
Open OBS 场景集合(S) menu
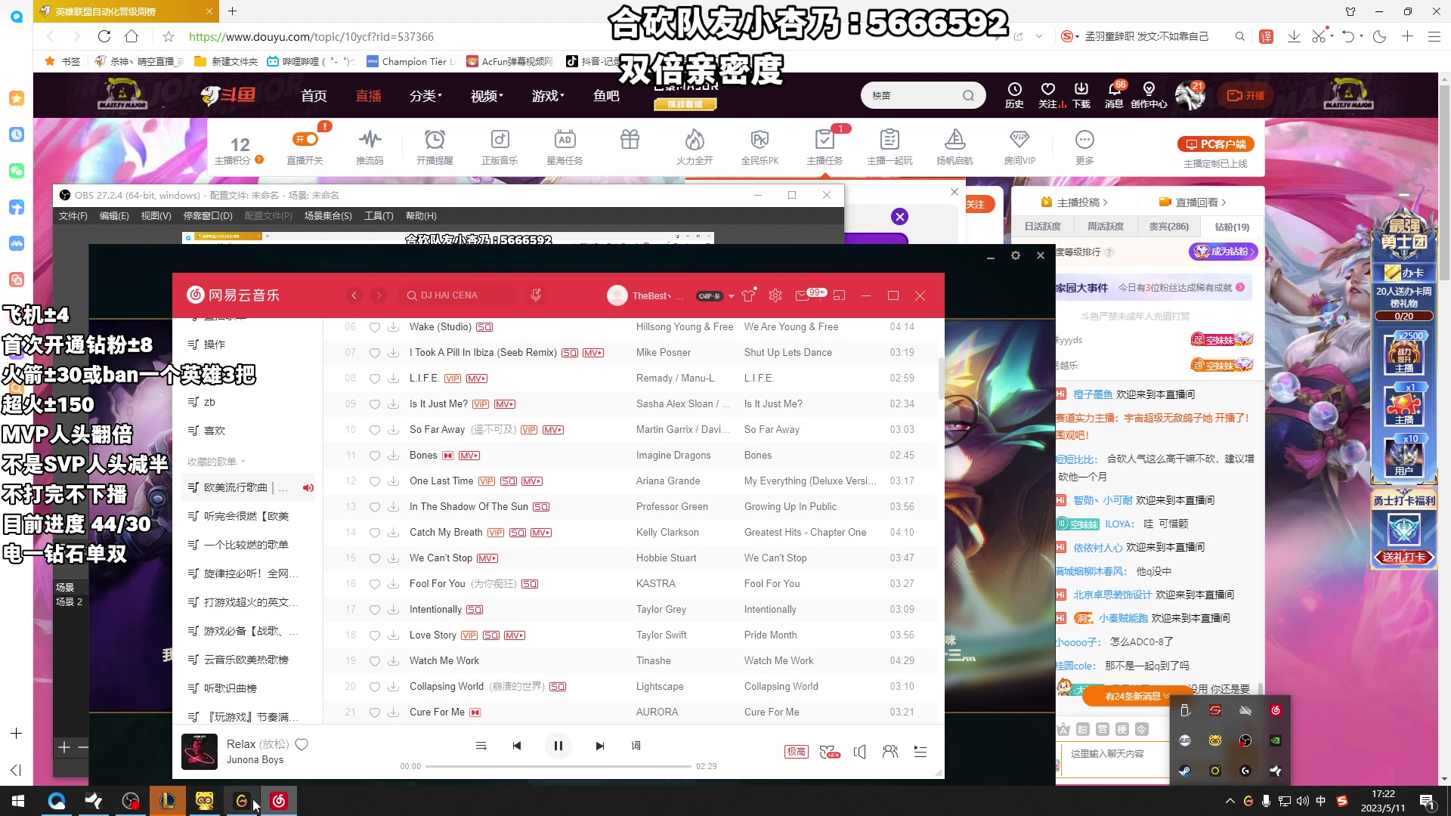tap(328, 216)
